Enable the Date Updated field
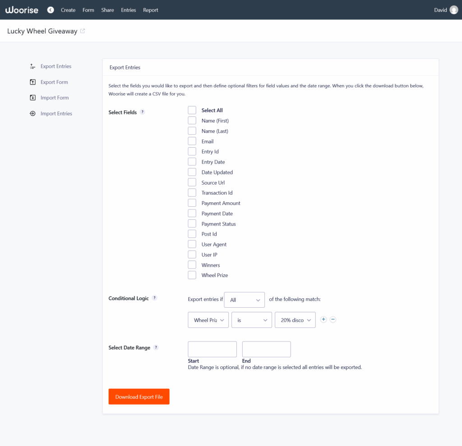Image resolution: width=462 pixels, height=446 pixels. click(x=192, y=172)
